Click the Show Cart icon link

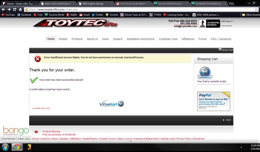click(226, 50)
